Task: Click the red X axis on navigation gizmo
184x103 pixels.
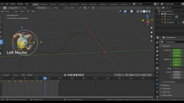Action: coord(148,22)
